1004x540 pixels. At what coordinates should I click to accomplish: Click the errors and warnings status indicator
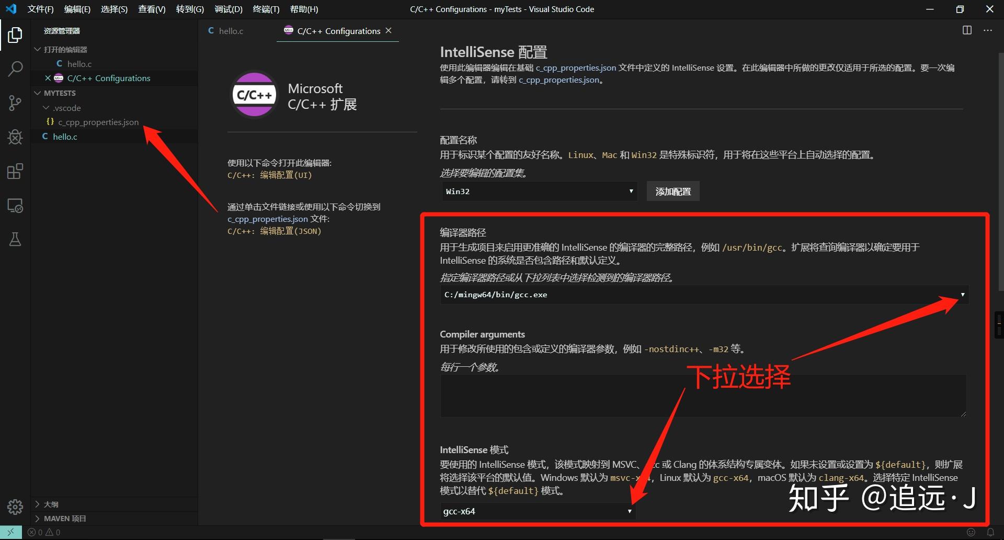tap(44, 532)
